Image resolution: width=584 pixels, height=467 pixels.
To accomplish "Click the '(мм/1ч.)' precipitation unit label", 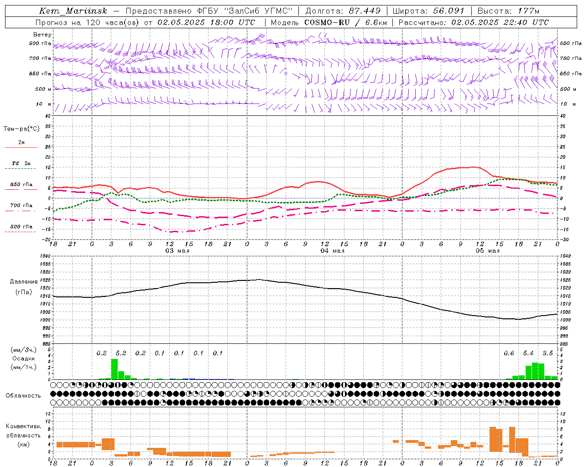I will 23,367.
